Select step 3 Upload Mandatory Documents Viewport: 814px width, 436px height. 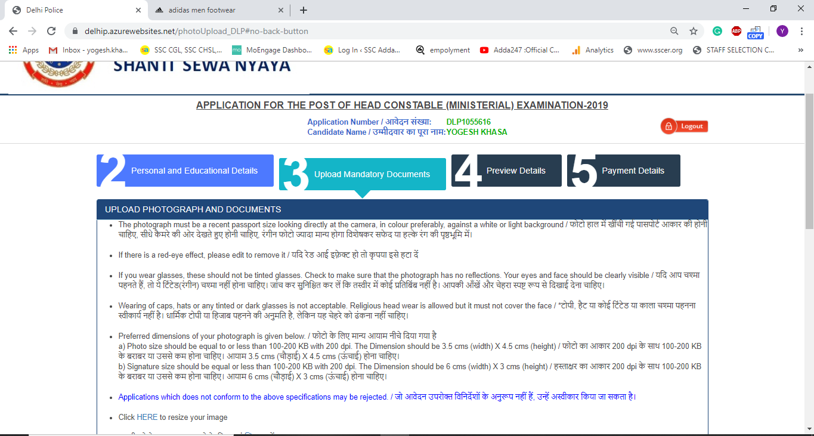pyautogui.click(x=363, y=174)
